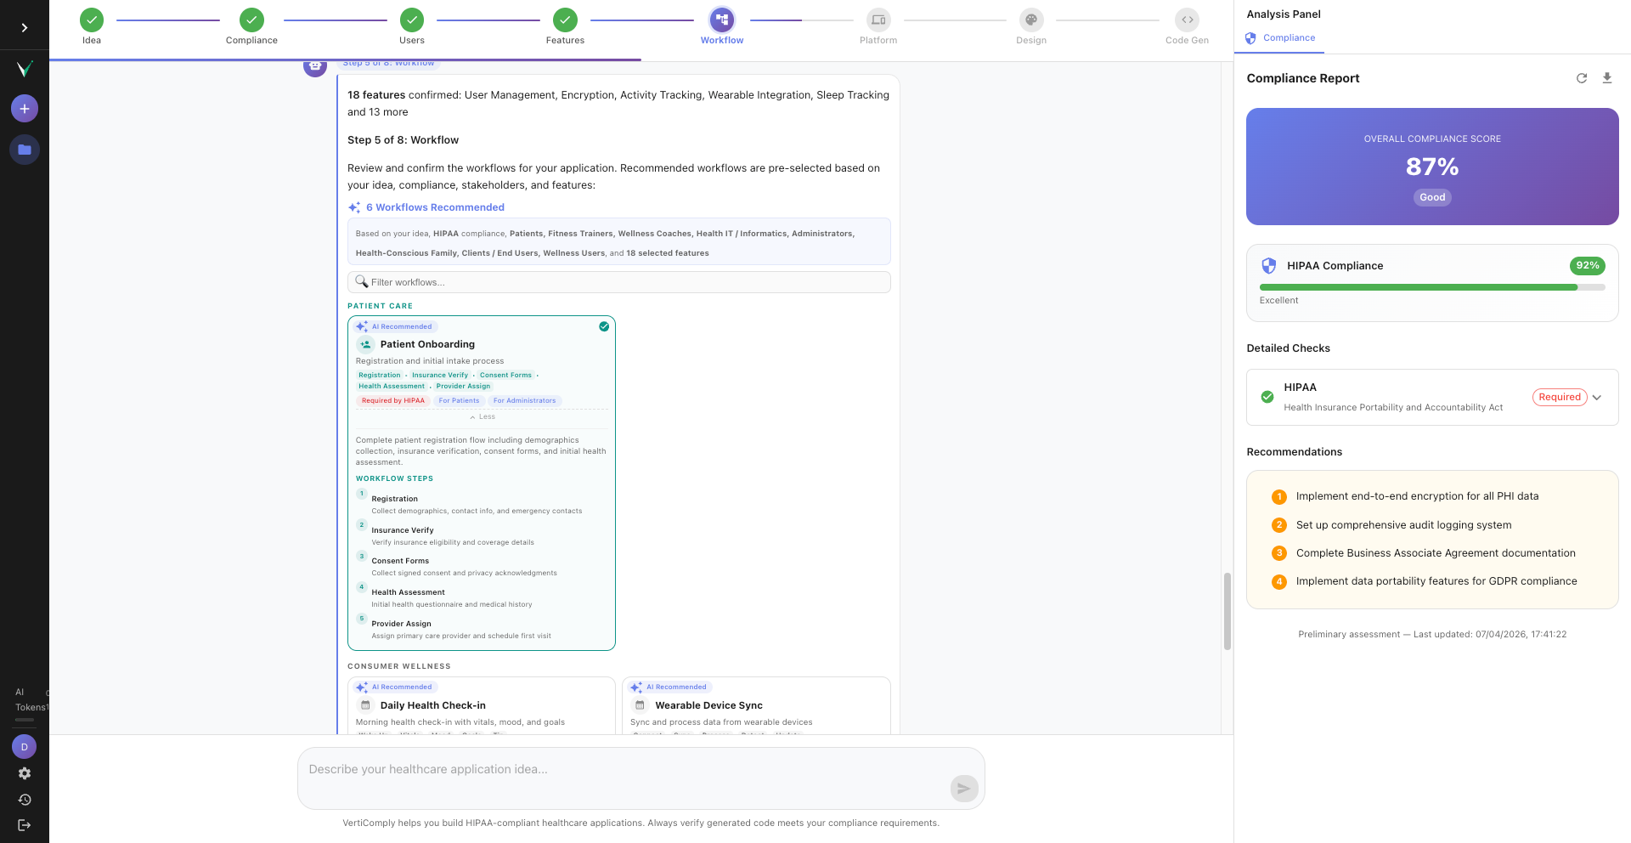Open the 6 Workflows Recommended link
This screenshot has height=843, width=1631.
coord(434,207)
